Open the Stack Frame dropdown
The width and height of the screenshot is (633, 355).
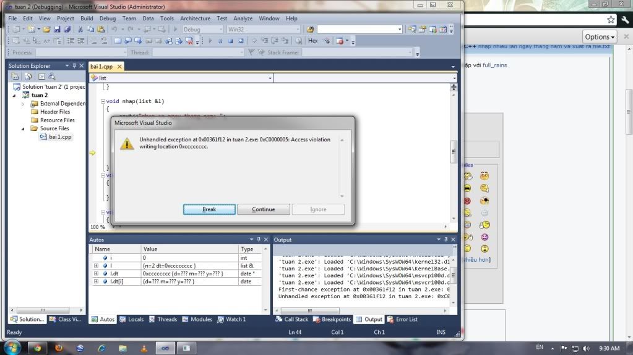[x=357, y=52]
